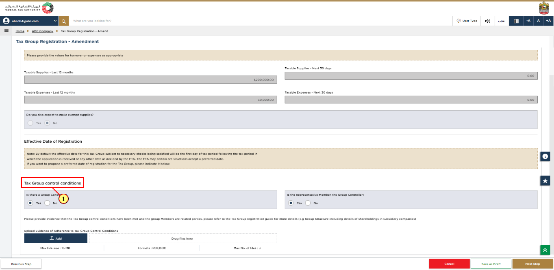Toggle the high contrast icon
Viewport: 554px width, 270px height.
point(516,21)
